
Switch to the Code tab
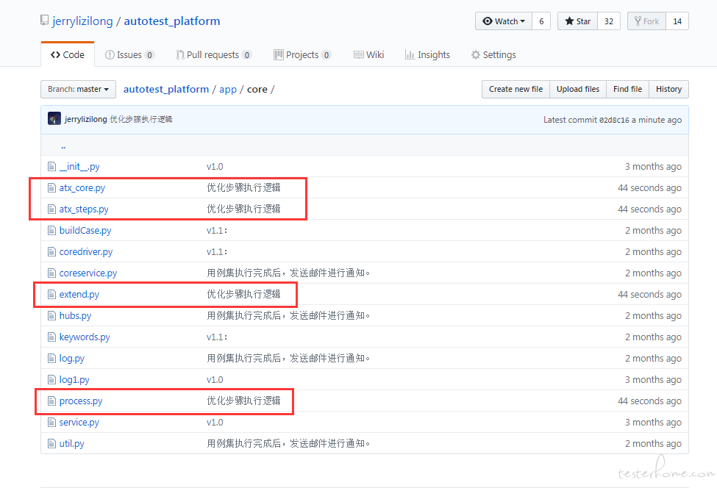tap(68, 55)
